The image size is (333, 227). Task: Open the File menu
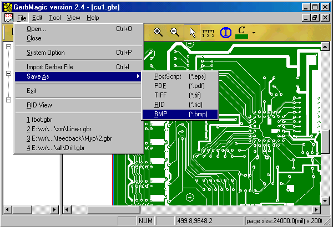(x=22, y=18)
